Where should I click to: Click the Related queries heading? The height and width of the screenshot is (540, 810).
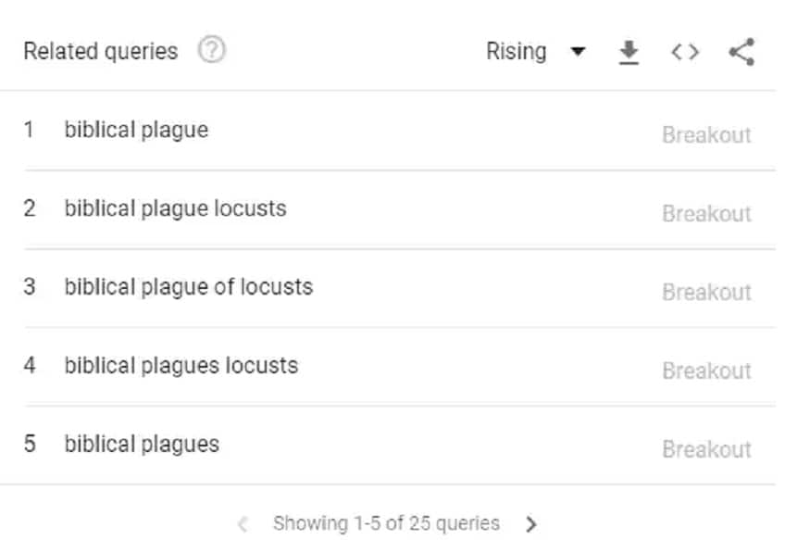(x=100, y=52)
